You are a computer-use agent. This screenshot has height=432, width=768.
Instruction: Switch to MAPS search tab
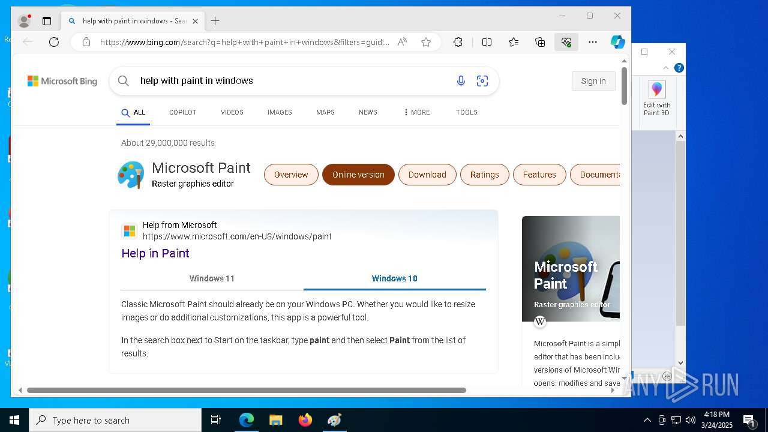click(325, 112)
